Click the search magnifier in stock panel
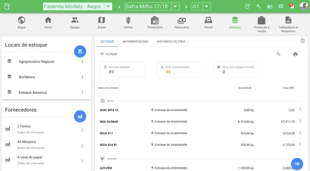This screenshot has width=310, height=171. pyautogui.click(x=278, y=54)
